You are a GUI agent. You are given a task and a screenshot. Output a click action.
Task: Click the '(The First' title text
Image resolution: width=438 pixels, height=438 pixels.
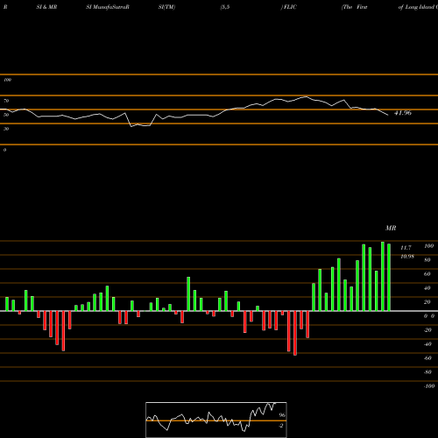point(354,7)
